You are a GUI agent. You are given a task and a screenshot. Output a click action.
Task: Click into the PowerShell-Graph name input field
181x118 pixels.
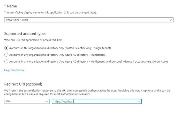[85, 20]
